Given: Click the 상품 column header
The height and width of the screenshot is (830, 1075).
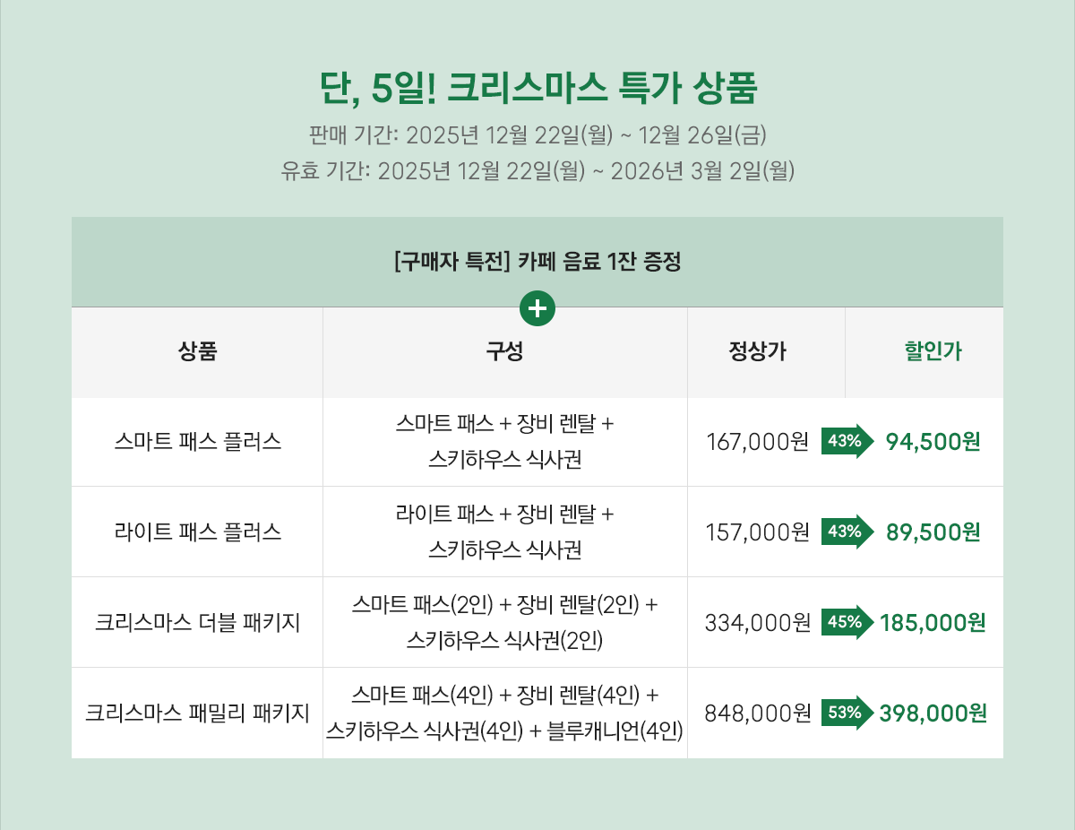Looking at the screenshot, I should (197, 351).
